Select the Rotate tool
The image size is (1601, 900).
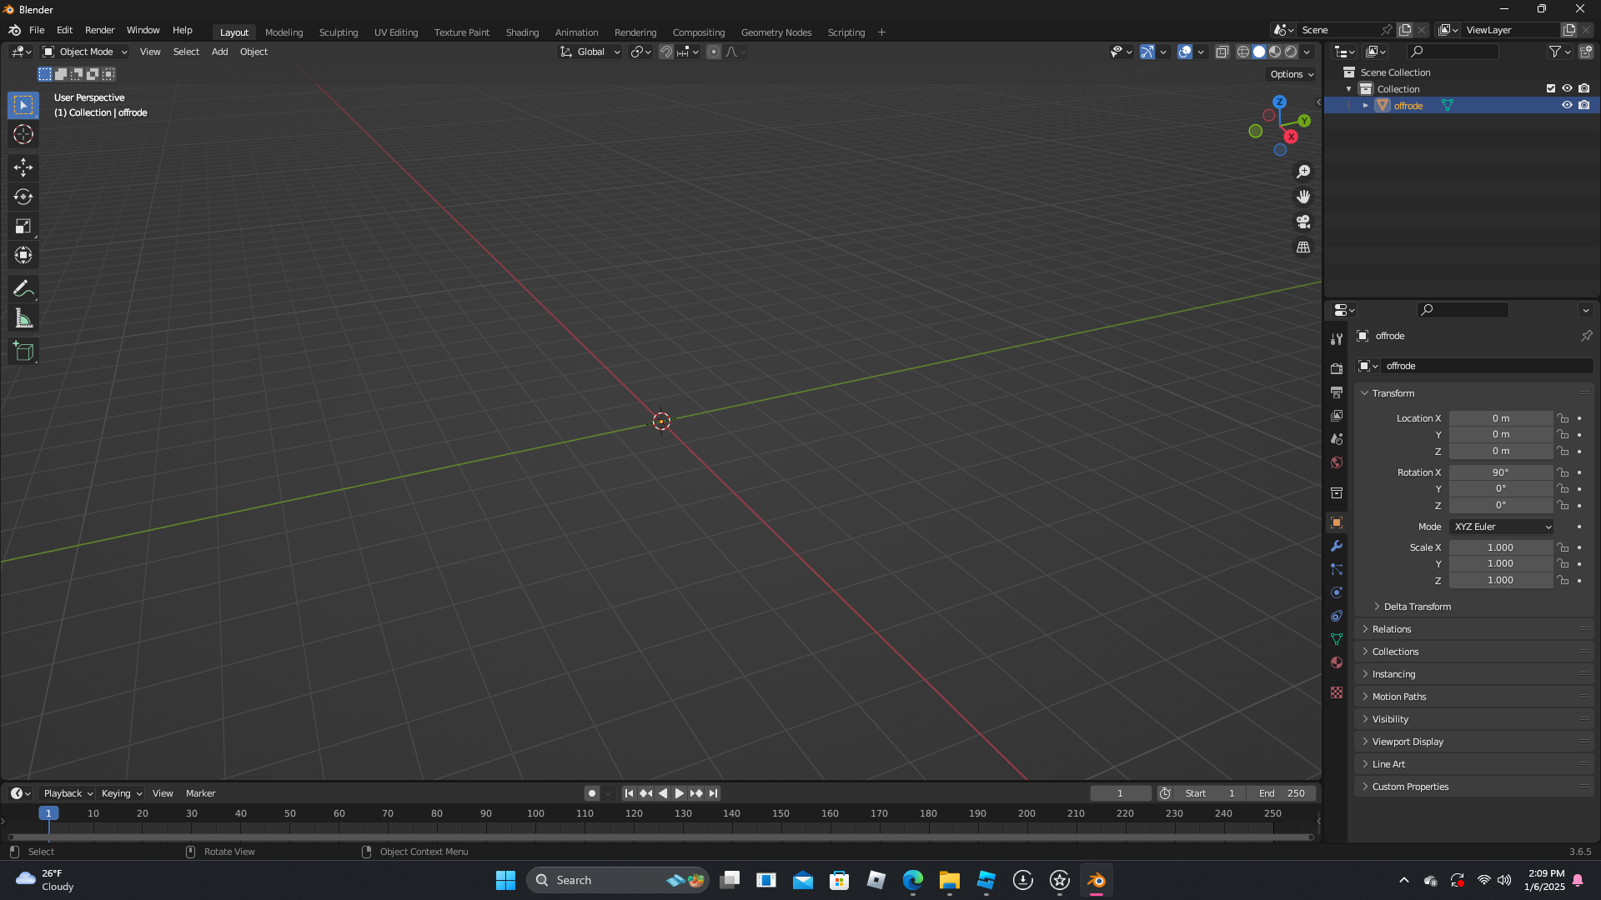pyautogui.click(x=23, y=197)
